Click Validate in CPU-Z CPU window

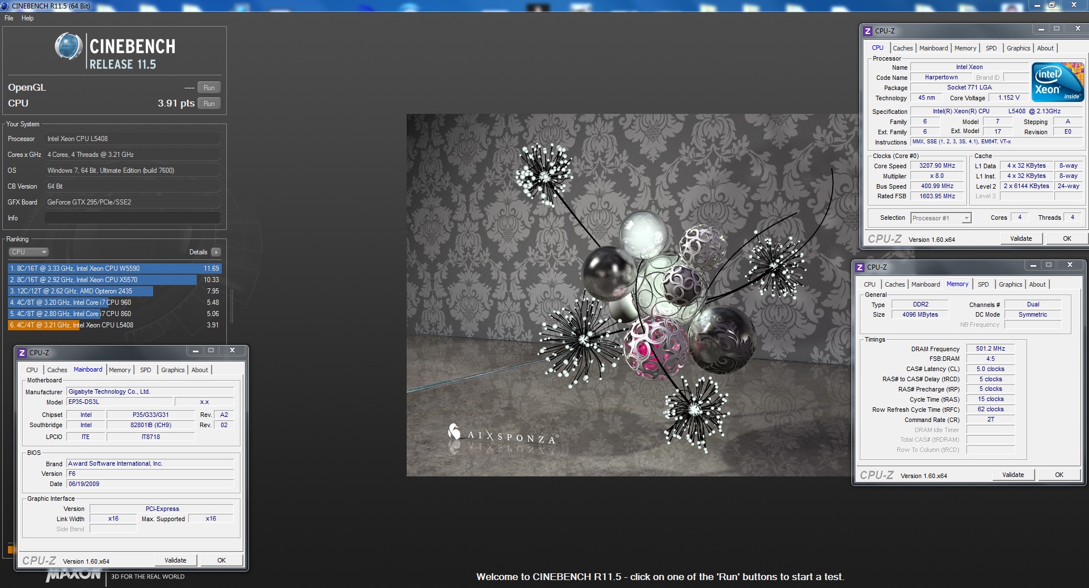[x=1021, y=238]
